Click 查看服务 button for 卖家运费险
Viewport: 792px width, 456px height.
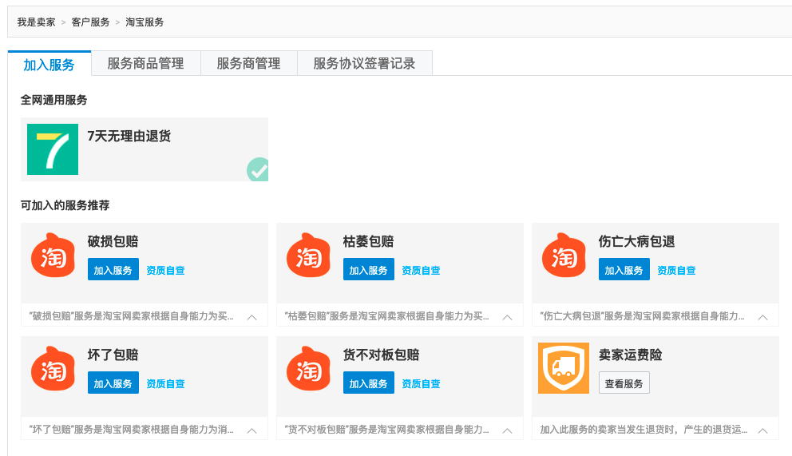(x=624, y=383)
